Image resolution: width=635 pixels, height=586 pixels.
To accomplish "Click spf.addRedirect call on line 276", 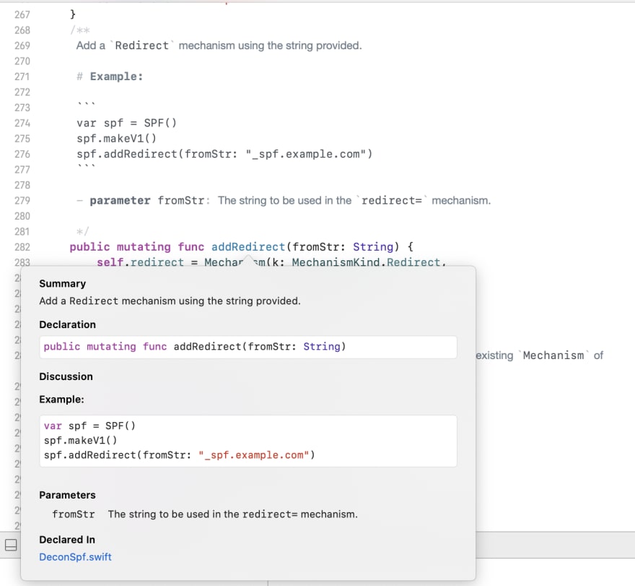I will coord(224,154).
